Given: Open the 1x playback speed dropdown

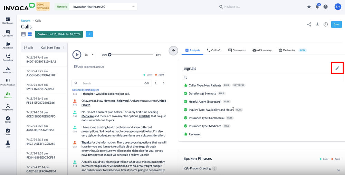Looking at the screenshot, I should pyautogui.click(x=89, y=55).
